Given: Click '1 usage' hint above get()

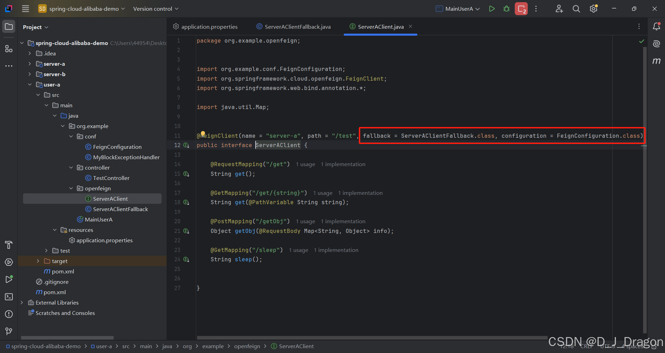Looking at the screenshot, I should pos(305,164).
